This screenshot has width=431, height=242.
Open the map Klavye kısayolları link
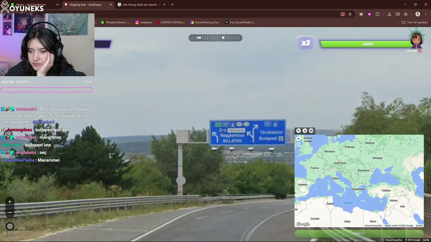374,226
